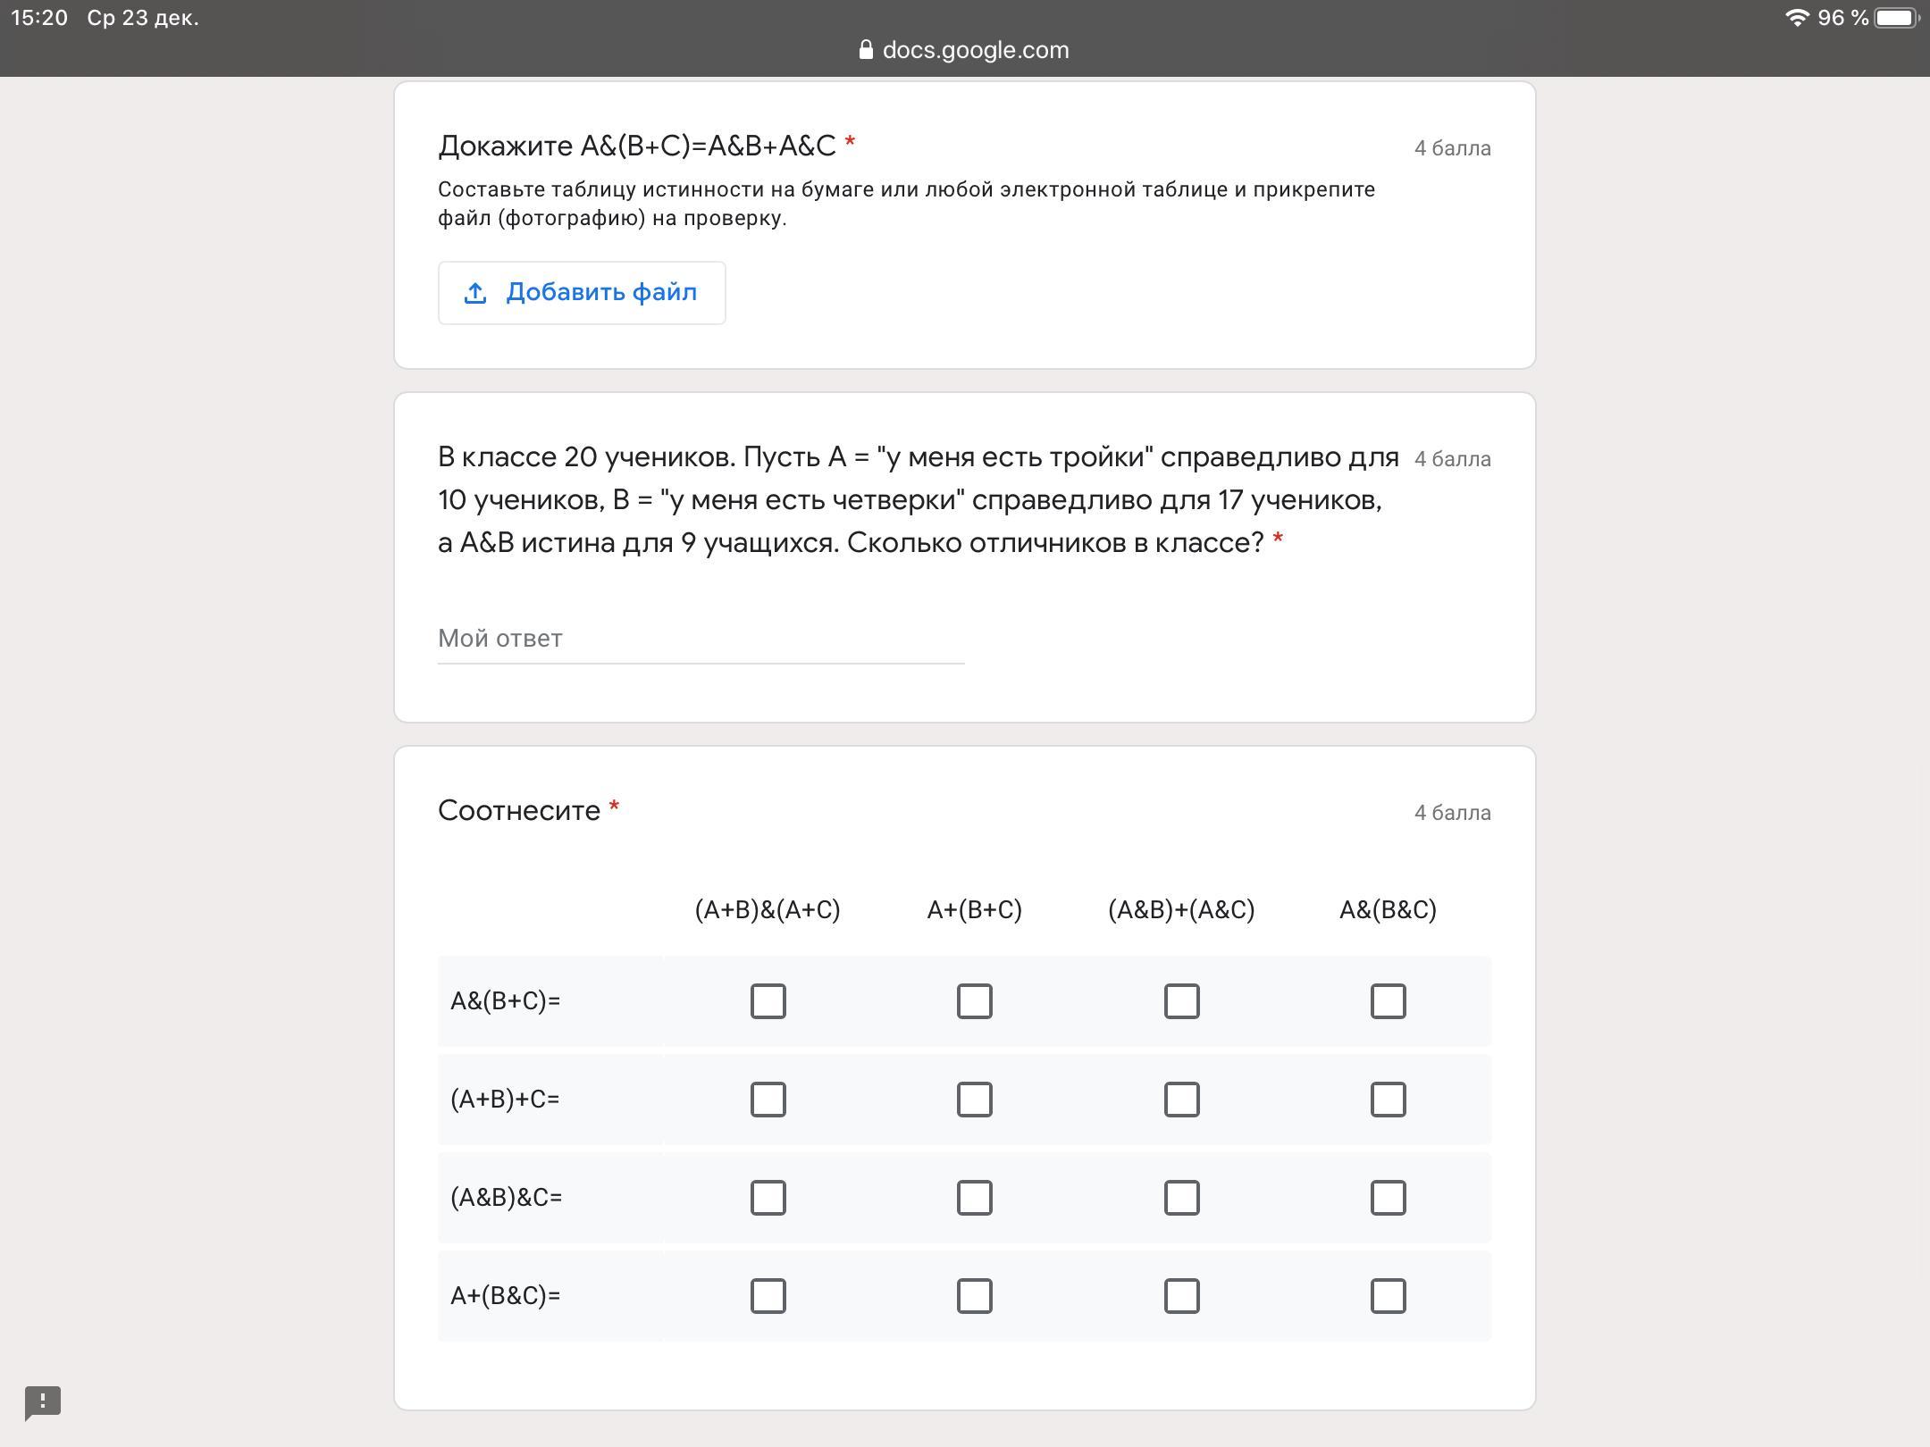Select A&(B+C)= row under A+(B+C)
Image resolution: width=1930 pixels, height=1447 pixels.
click(974, 1001)
